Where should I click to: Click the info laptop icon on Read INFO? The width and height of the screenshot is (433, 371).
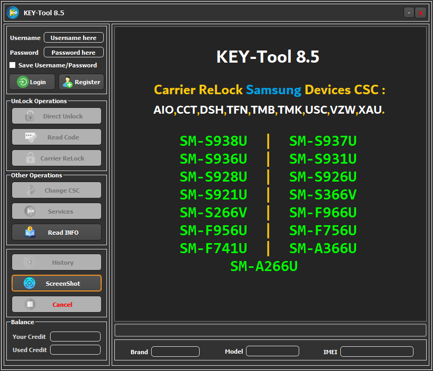(30, 232)
